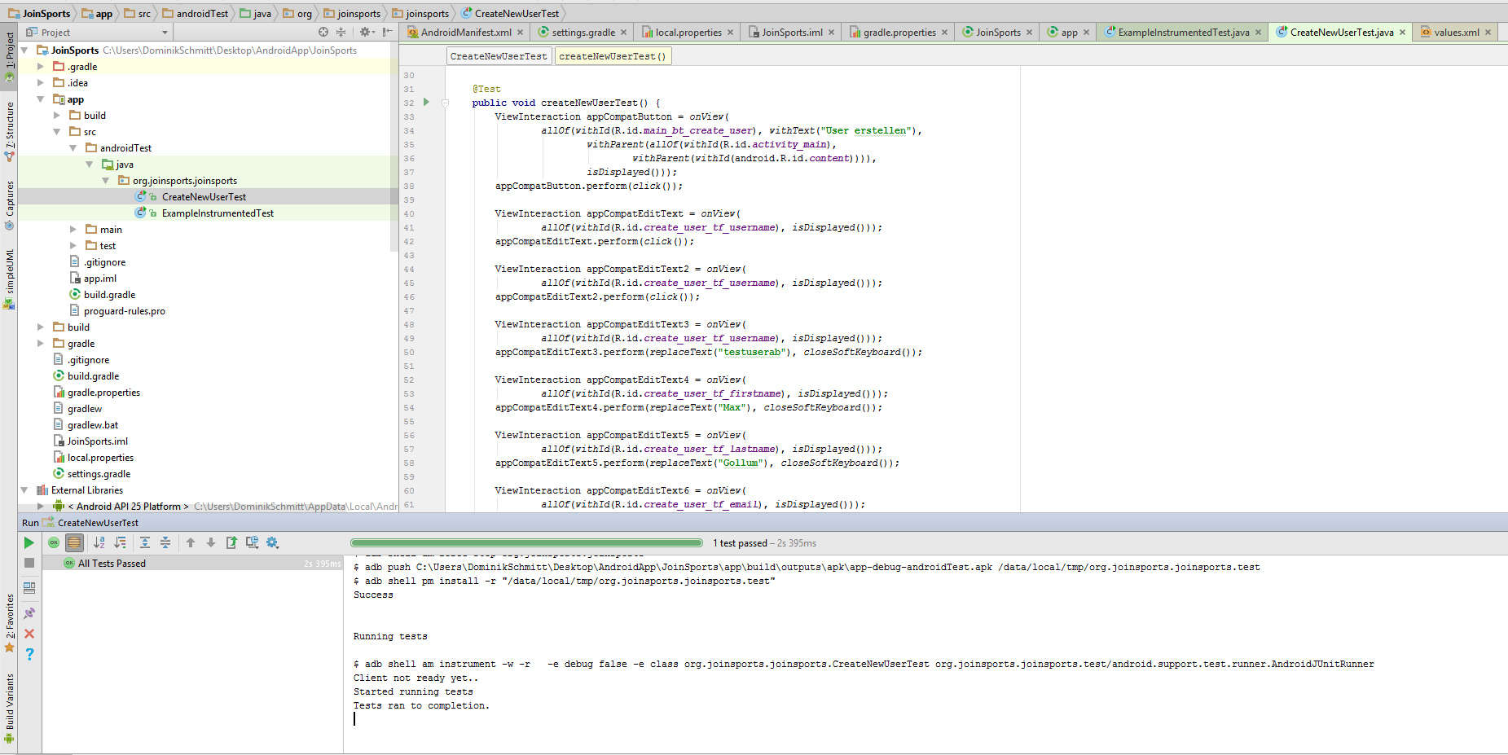Screen dimensions: 1508x755
Task: Expand the main folder
Action: [73, 230]
